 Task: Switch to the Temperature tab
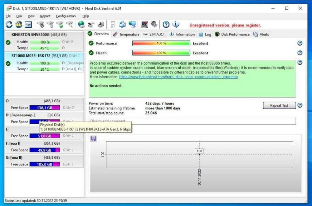point(126,34)
